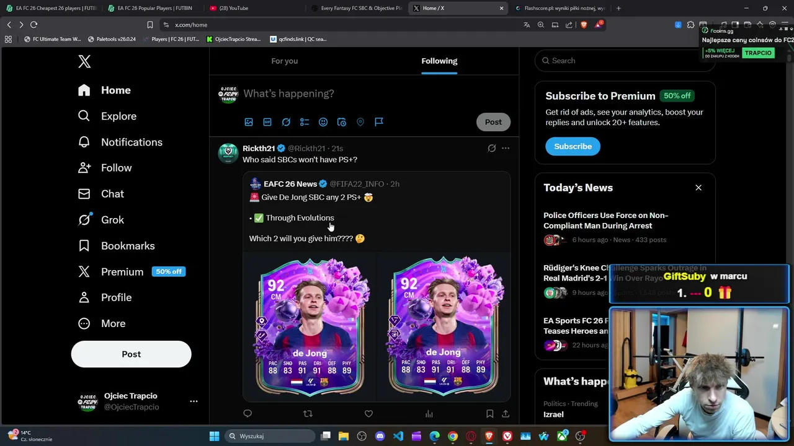
Task: Open EAFC 26 News quoted account
Action: tap(290, 184)
